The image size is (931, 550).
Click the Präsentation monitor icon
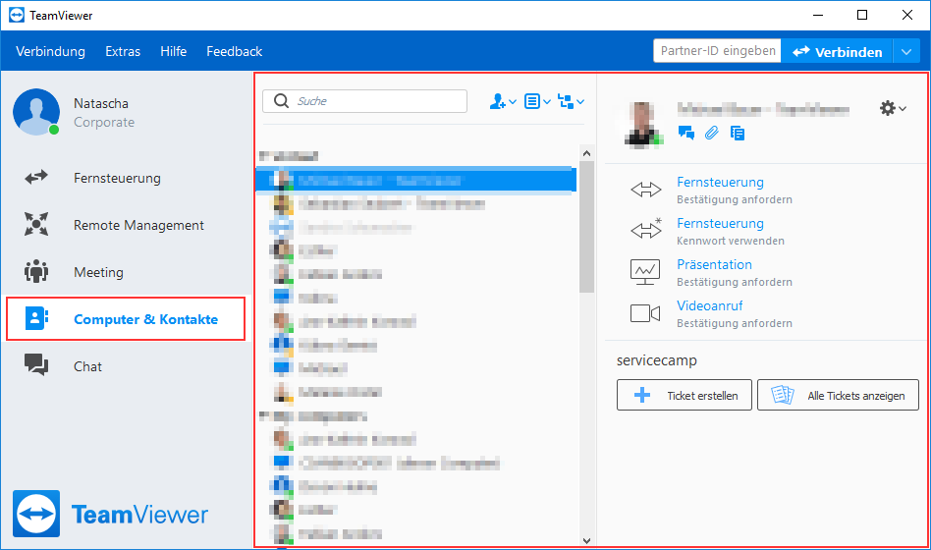click(x=645, y=272)
